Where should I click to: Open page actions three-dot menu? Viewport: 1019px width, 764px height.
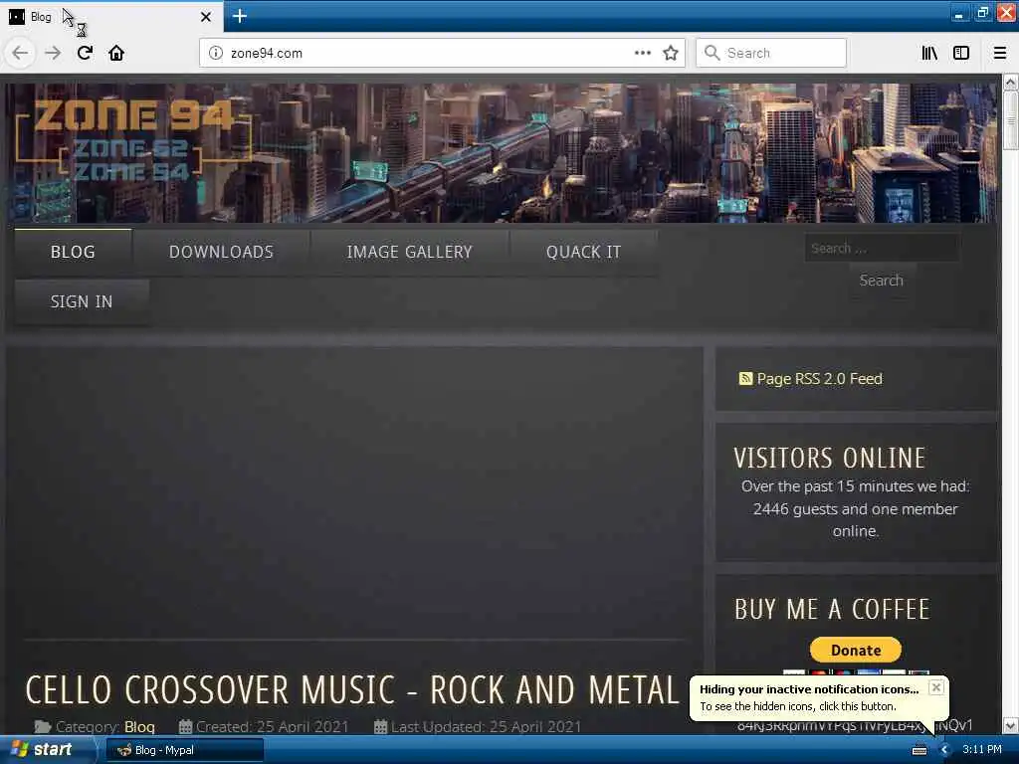(642, 53)
